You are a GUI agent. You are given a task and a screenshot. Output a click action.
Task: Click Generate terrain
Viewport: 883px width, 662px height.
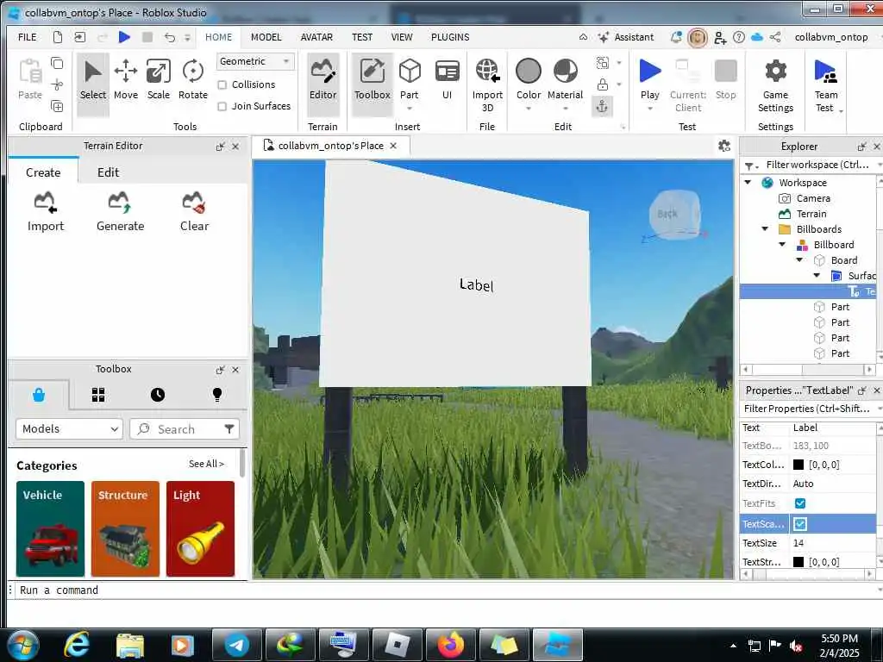pos(120,212)
